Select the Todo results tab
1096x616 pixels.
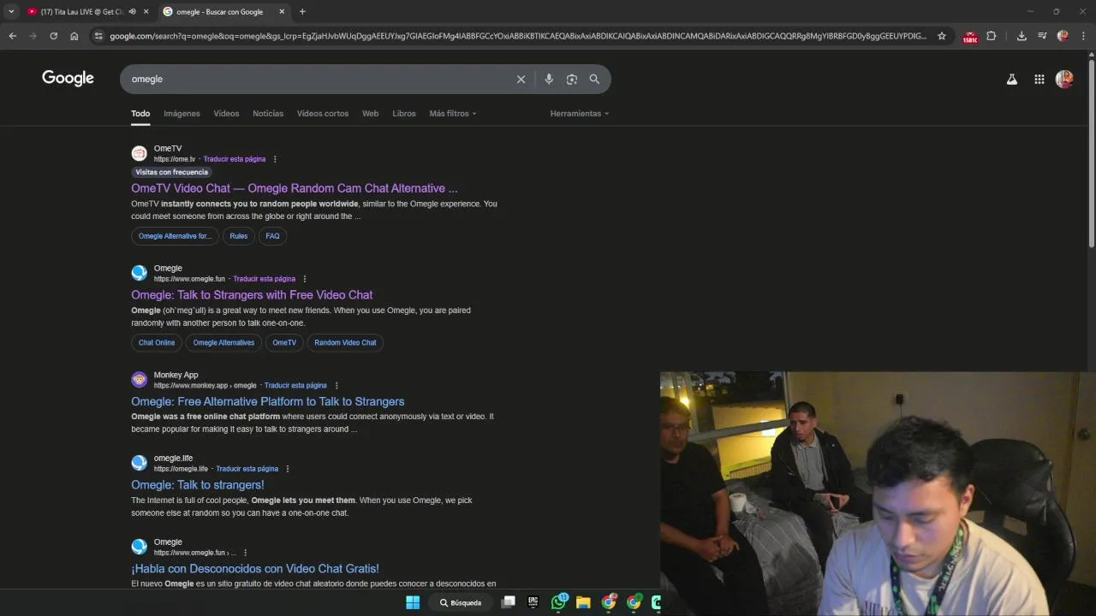pyautogui.click(x=140, y=114)
